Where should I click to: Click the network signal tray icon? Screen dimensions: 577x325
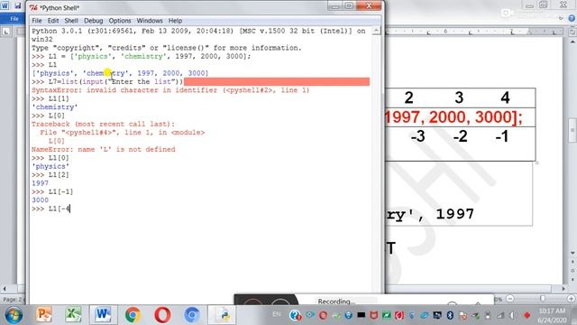click(x=501, y=315)
